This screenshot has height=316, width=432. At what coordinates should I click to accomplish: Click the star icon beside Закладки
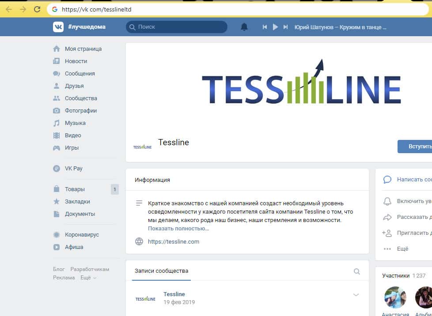coord(57,202)
